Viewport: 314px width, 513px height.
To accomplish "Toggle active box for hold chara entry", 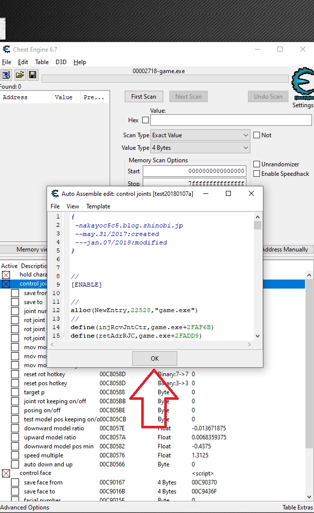I will click(6, 275).
